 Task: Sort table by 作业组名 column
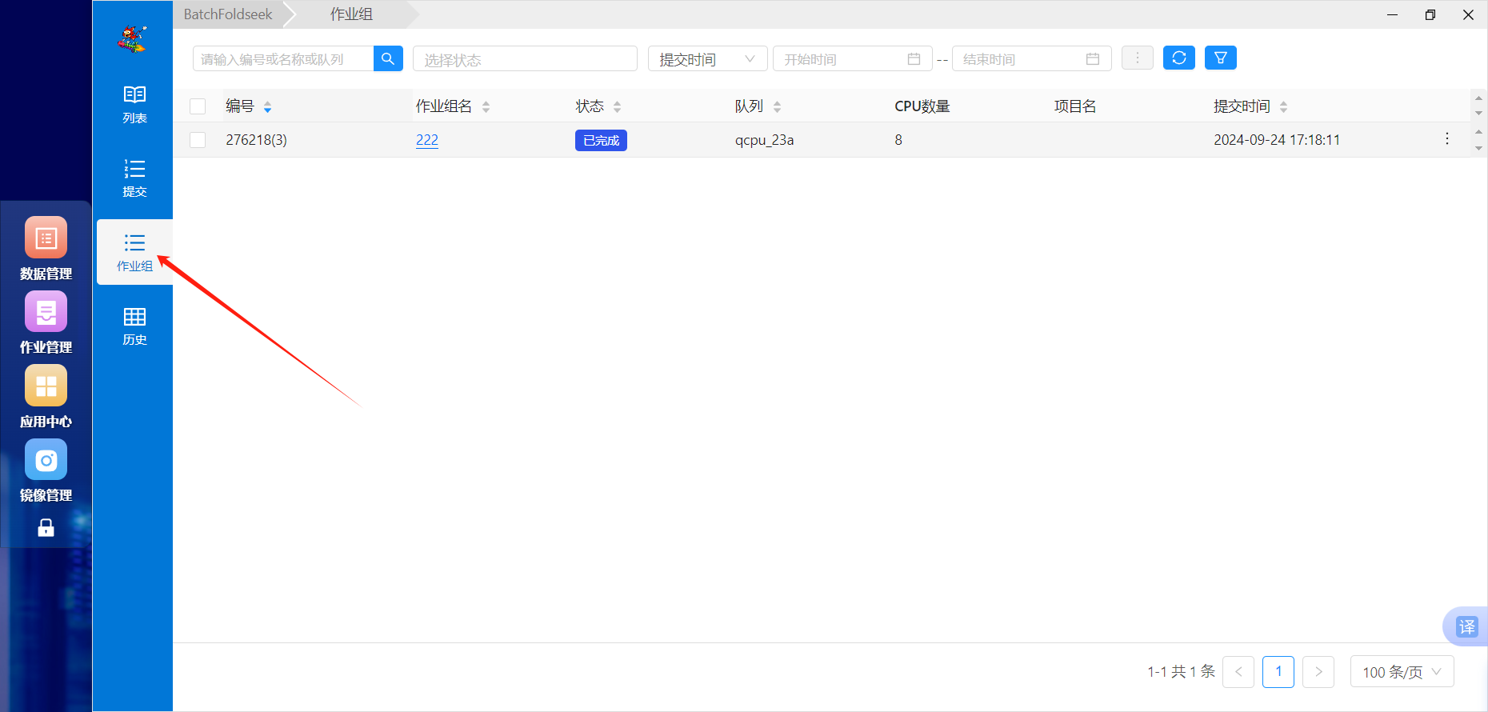[486, 106]
